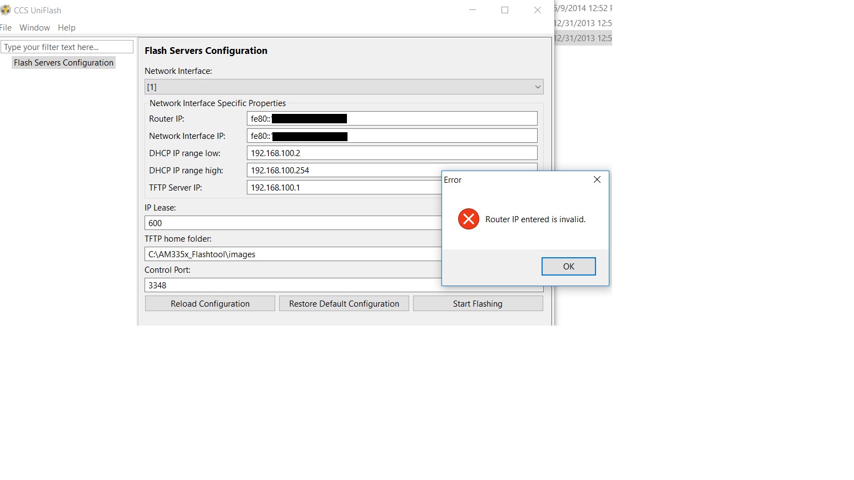Click the red error icon in the Error dialog
Viewport: 854px width, 480px height.
pyautogui.click(x=469, y=219)
